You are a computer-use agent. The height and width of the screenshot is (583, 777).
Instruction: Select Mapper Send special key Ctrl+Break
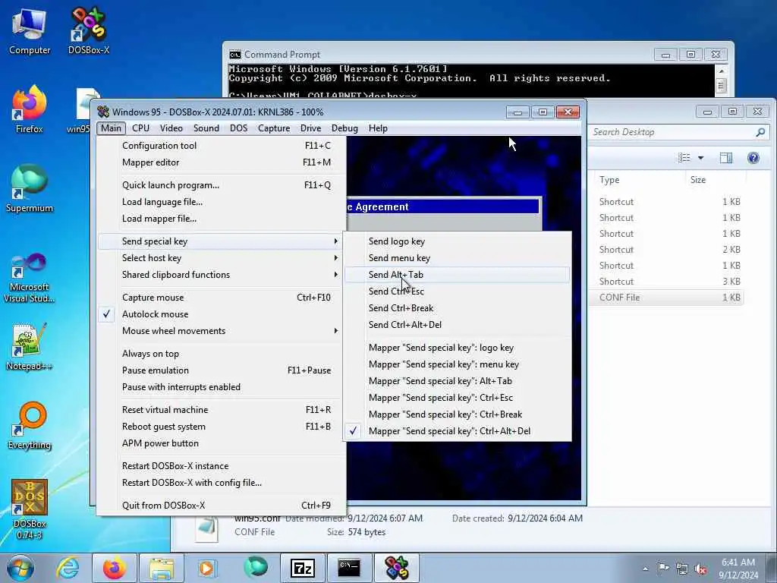pyautogui.click(x=457, y=414)
